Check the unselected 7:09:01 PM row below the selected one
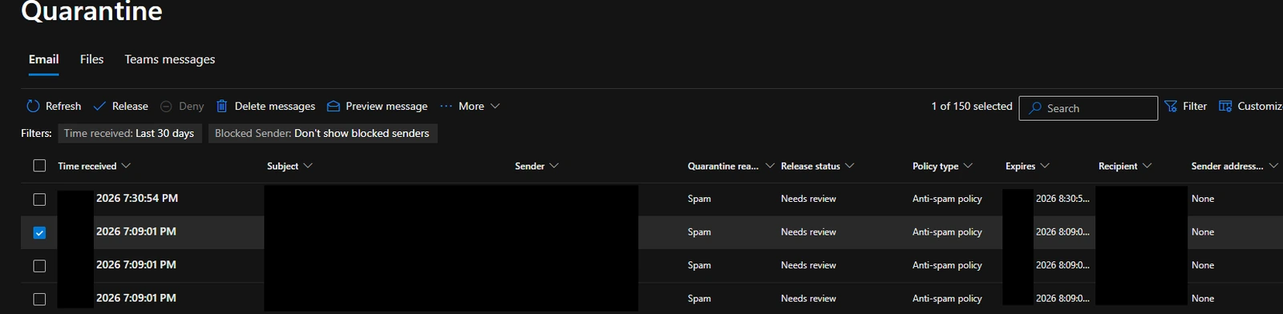Viewport: 1283px width, 314px height. click(x=39, y=266)
